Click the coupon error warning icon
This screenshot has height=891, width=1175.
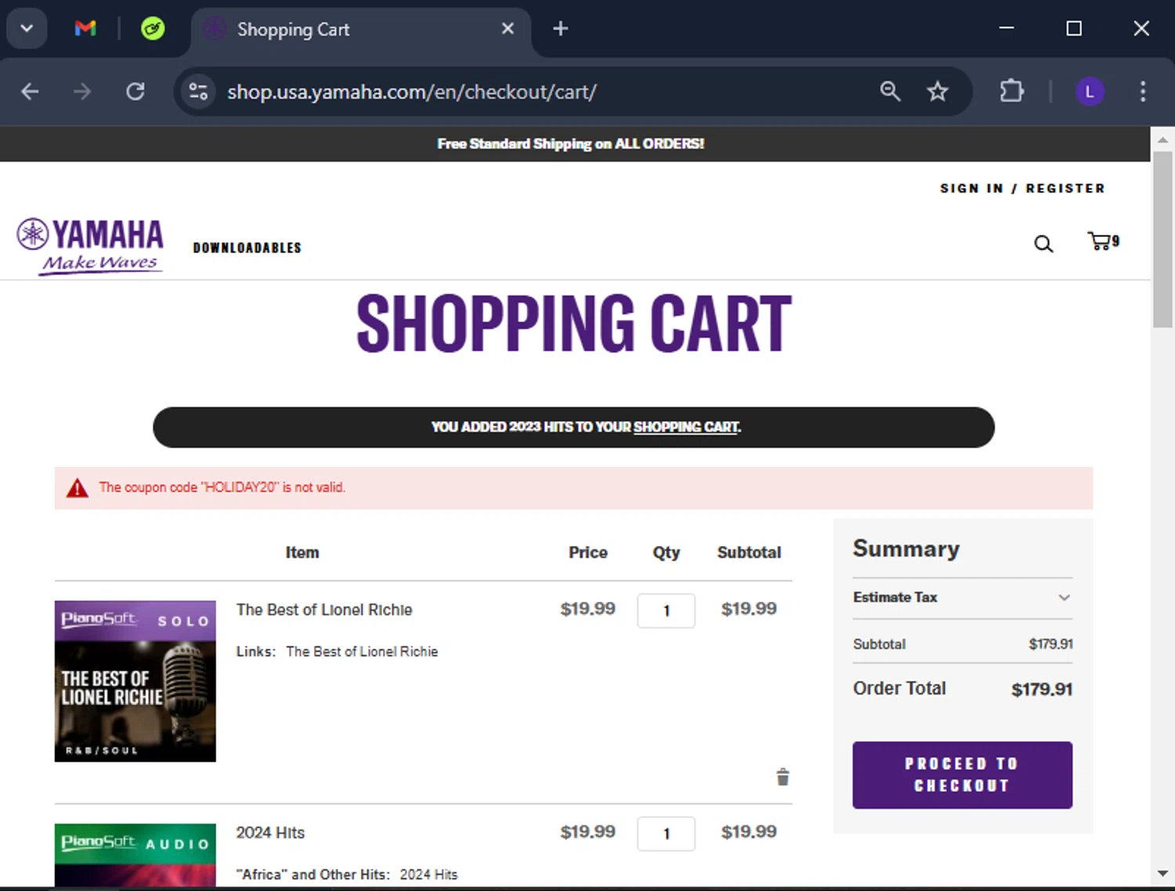pyautogui.click(x=77, y=488)
